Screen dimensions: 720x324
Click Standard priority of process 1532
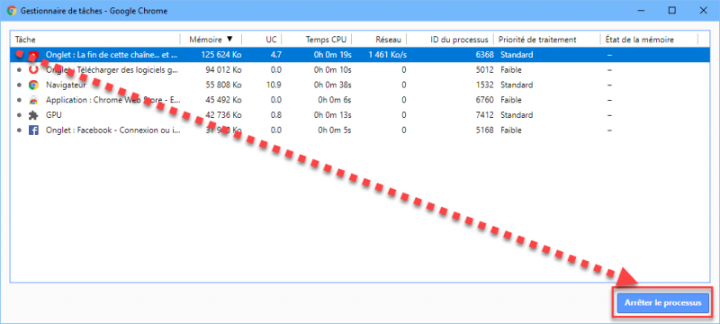pyautogui.click(x=517, y=85)
